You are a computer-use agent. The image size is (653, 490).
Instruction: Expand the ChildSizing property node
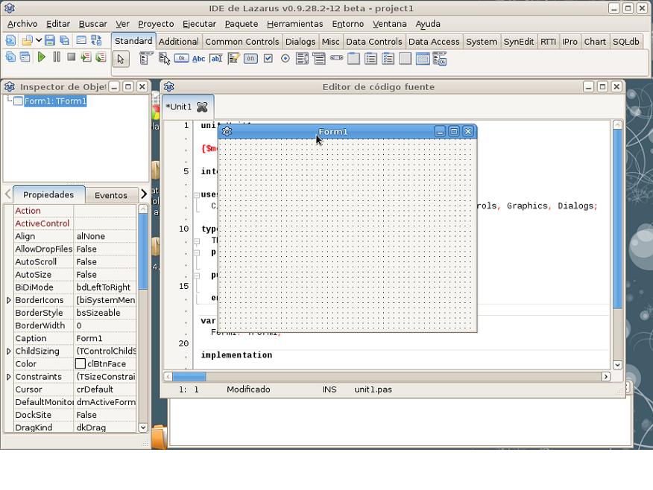point(9,351)
